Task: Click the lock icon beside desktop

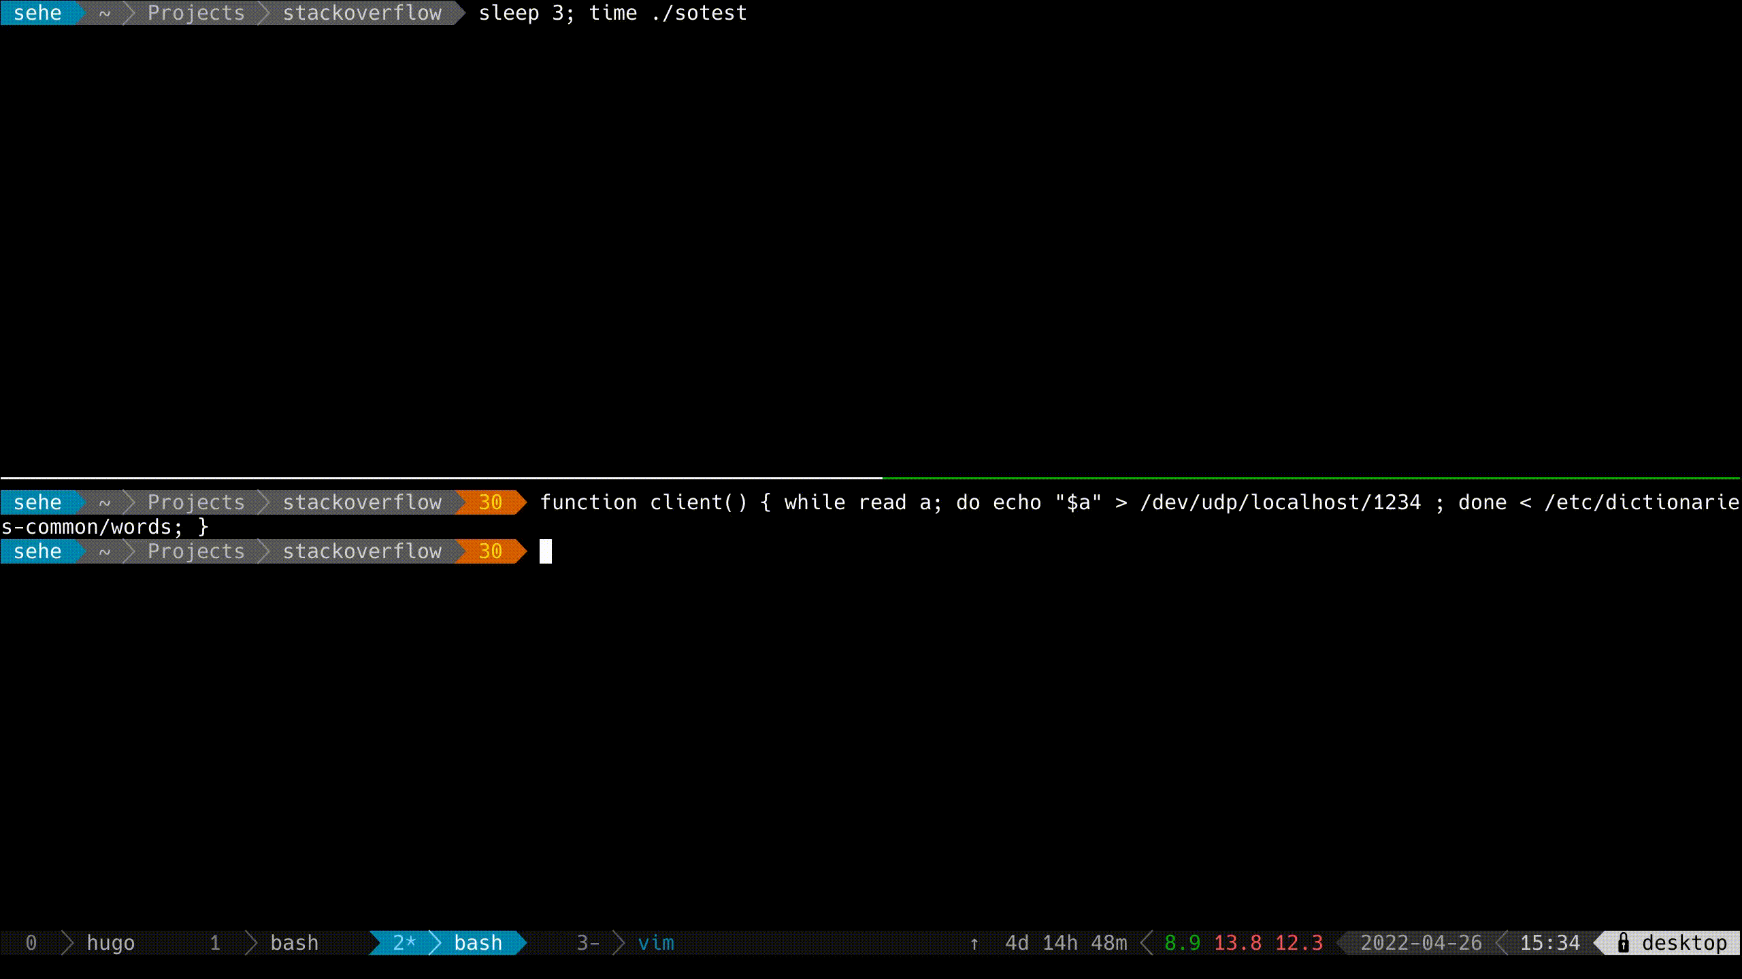Action: click(1624, 943)
